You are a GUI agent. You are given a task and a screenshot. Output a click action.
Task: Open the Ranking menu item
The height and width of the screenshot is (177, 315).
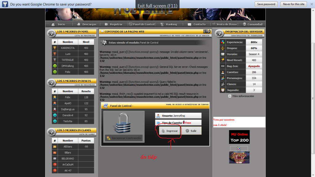(x=171, y=24)
